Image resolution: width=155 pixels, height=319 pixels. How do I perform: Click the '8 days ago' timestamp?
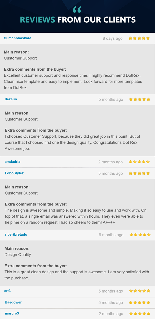pyautogui.click(x=112, y=38)
